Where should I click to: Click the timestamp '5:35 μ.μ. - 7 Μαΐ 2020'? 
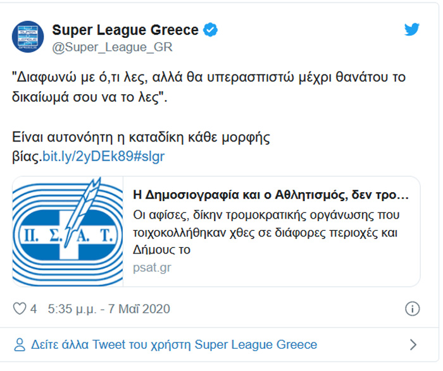tap(108, 309)
